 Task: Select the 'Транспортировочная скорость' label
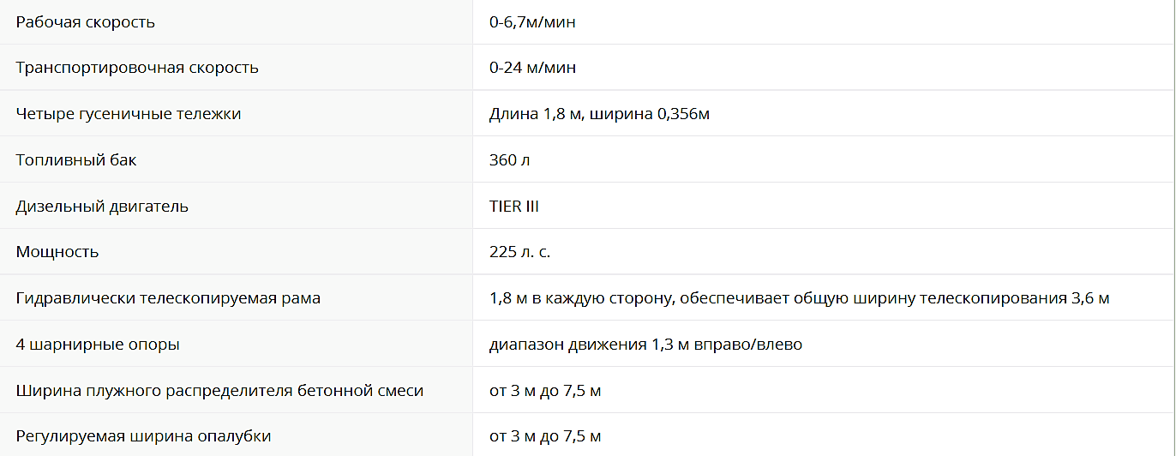[x=137, y=68]
